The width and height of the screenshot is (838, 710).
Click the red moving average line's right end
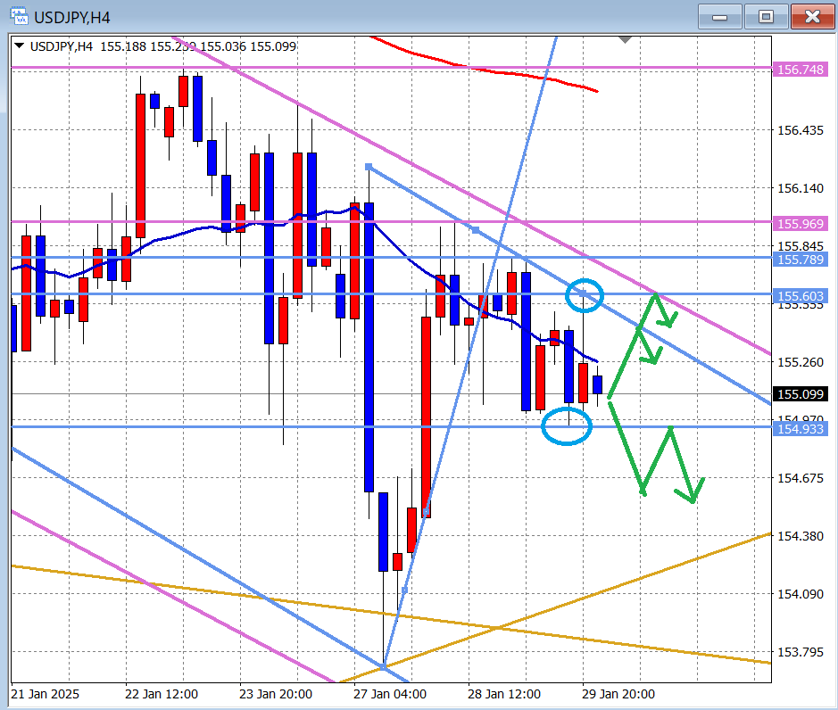(596, 91)
